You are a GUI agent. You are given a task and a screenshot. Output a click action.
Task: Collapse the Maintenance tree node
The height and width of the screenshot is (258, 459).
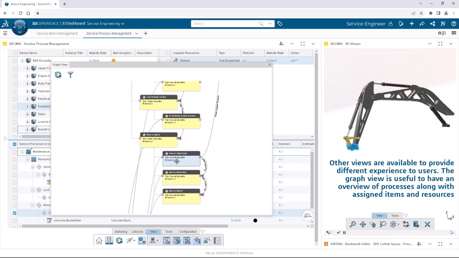click(x=22, y=152)
